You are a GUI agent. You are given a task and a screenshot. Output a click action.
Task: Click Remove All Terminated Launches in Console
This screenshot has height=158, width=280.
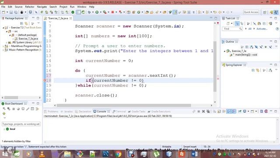[208, 111]
